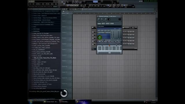The width and height of the screenshot is (185, 104).
Task: Click the Track 9 label in the playlist
Action: (64, 61)
